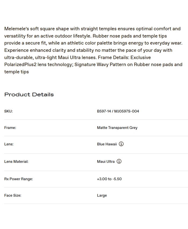Click Maui Ultra text in Lens Material row
The width and height of the screenshot is (188, 229).
pos(106,162)
